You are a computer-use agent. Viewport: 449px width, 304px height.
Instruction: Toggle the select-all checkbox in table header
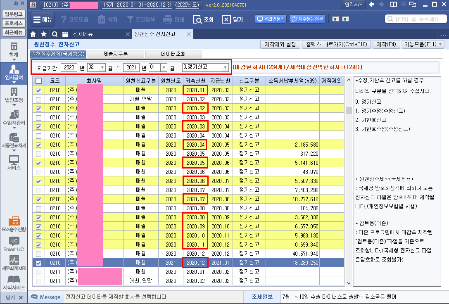(39, 81)
